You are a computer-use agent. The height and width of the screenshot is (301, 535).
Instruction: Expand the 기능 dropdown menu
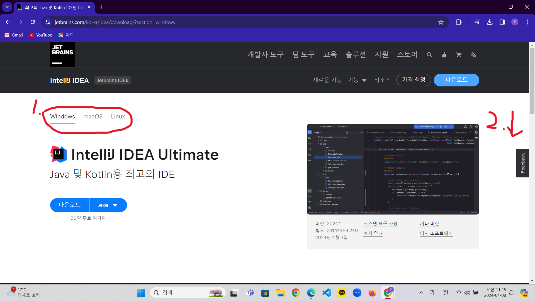357,80
